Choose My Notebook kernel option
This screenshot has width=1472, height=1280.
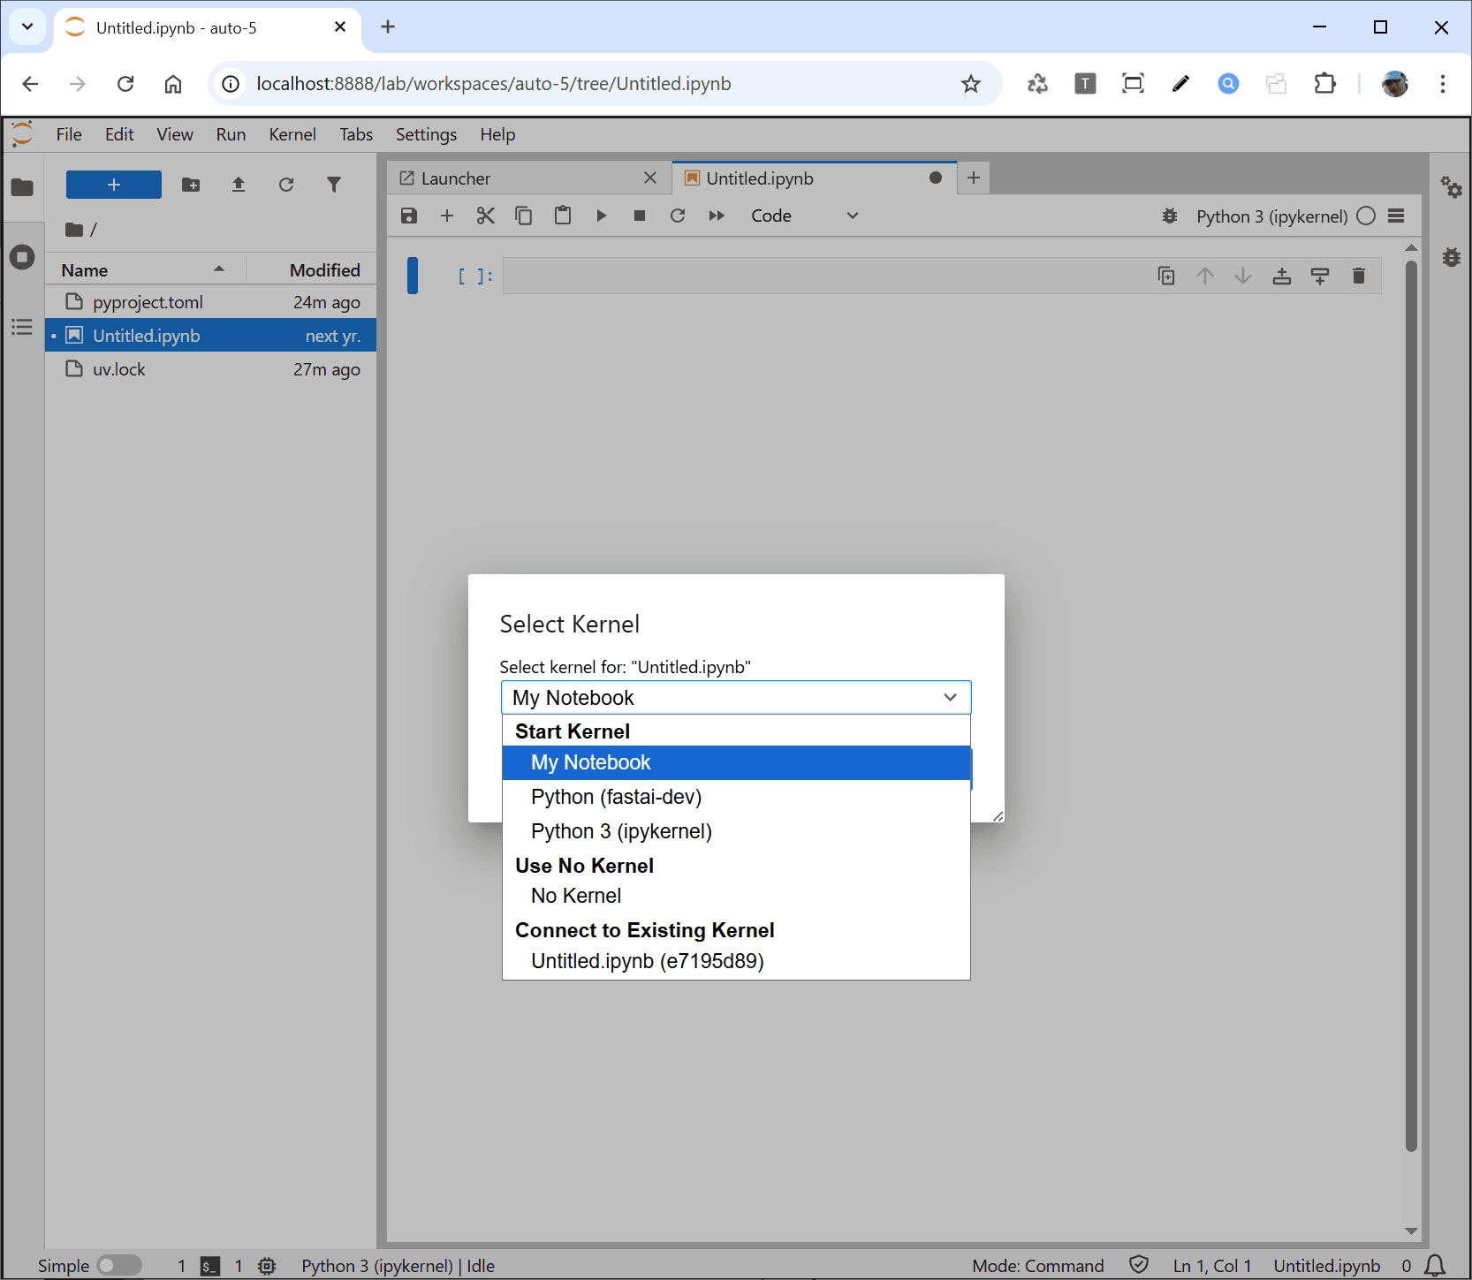736,762
